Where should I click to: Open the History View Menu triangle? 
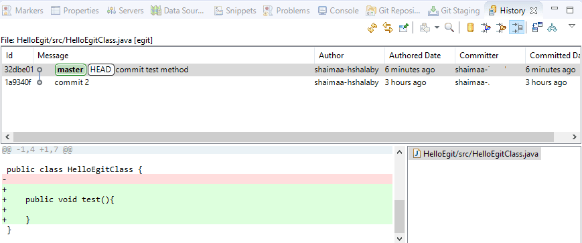(572, 26)
